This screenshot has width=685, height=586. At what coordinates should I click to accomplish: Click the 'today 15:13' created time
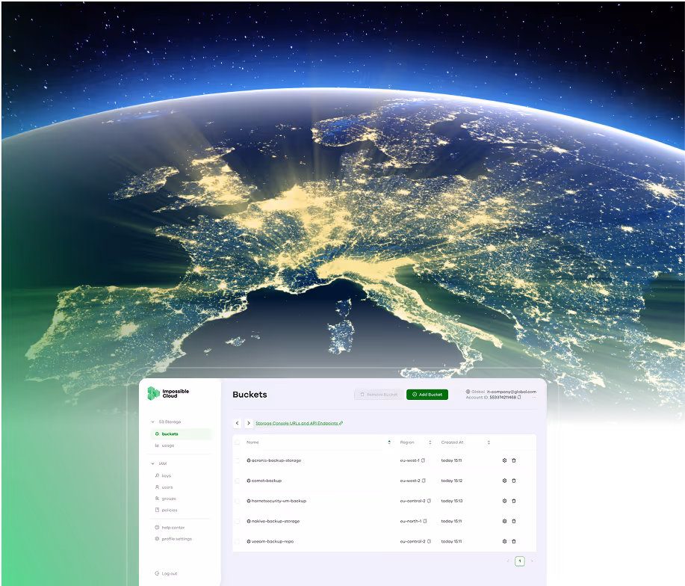click(x=452, y=501)
